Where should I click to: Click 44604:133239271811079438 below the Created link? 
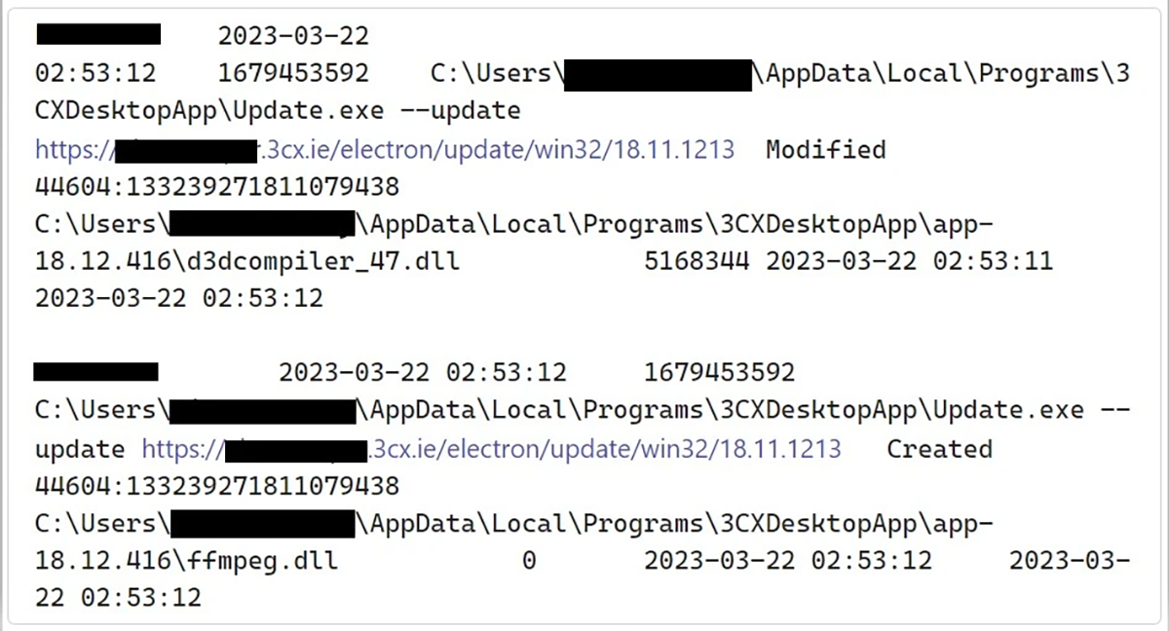point(217,485)
